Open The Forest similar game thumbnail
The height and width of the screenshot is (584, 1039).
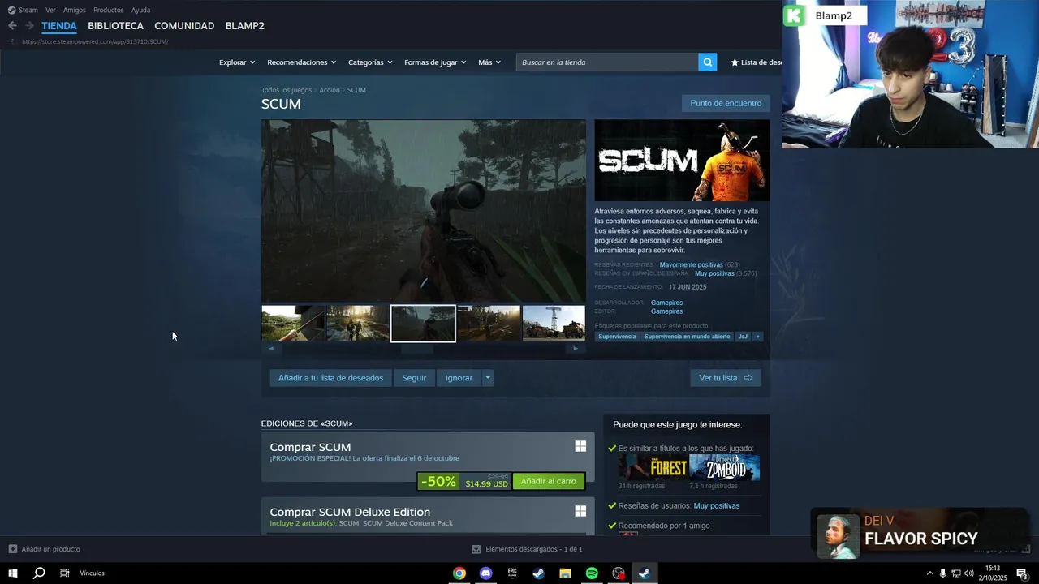pos(653,467)
